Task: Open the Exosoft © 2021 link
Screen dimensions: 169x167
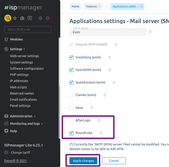Action: coord(15,161)
